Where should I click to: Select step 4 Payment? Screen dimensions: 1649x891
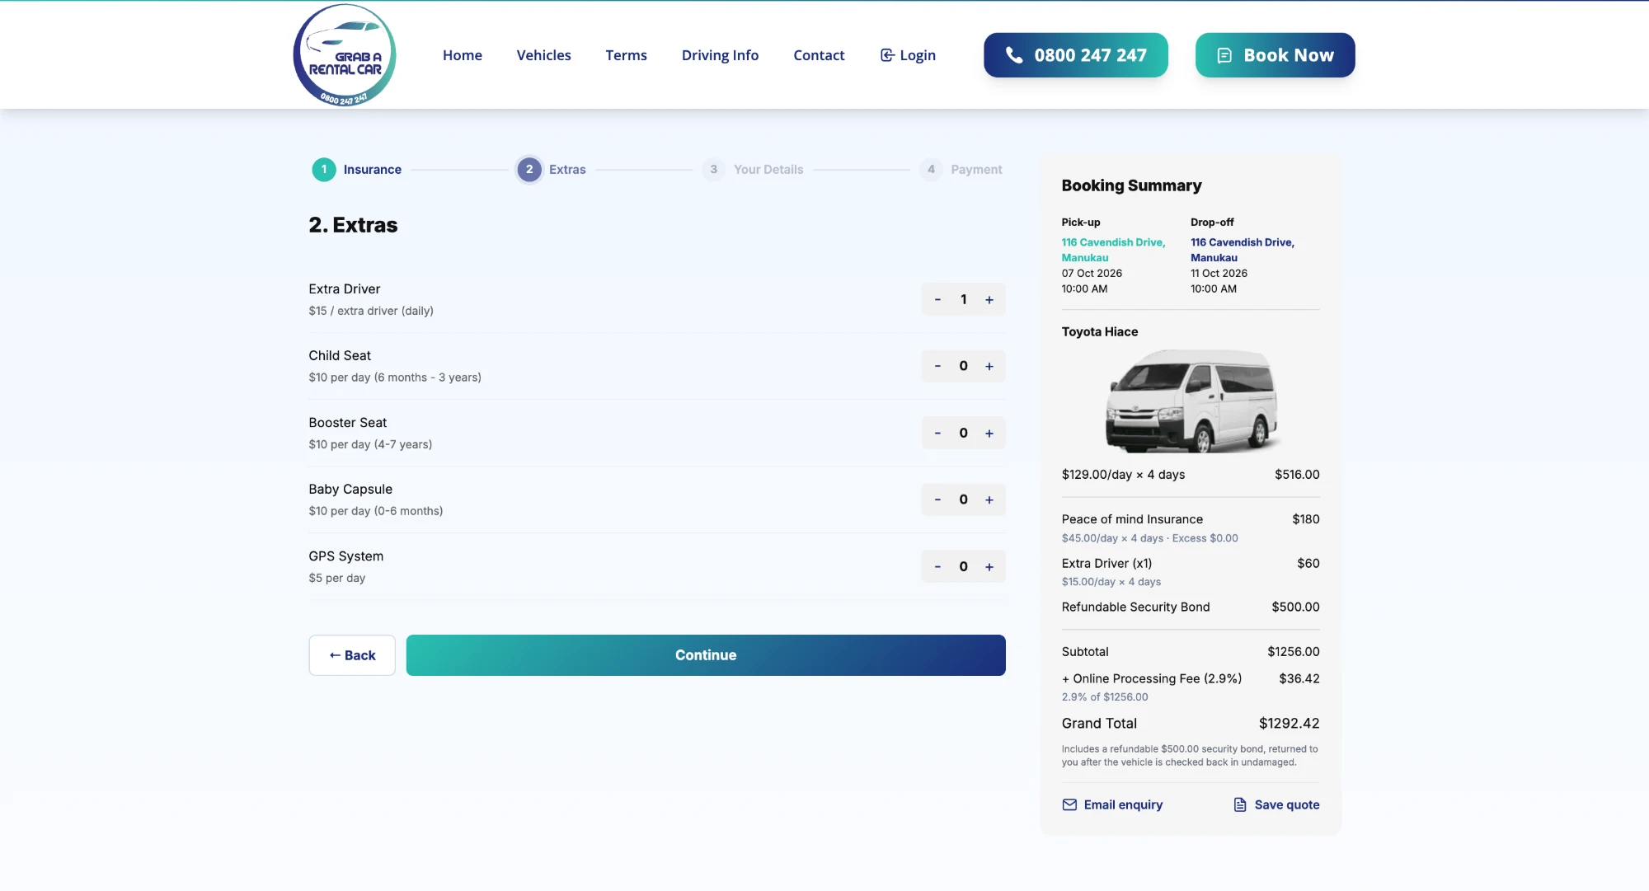tap(961, 169)
